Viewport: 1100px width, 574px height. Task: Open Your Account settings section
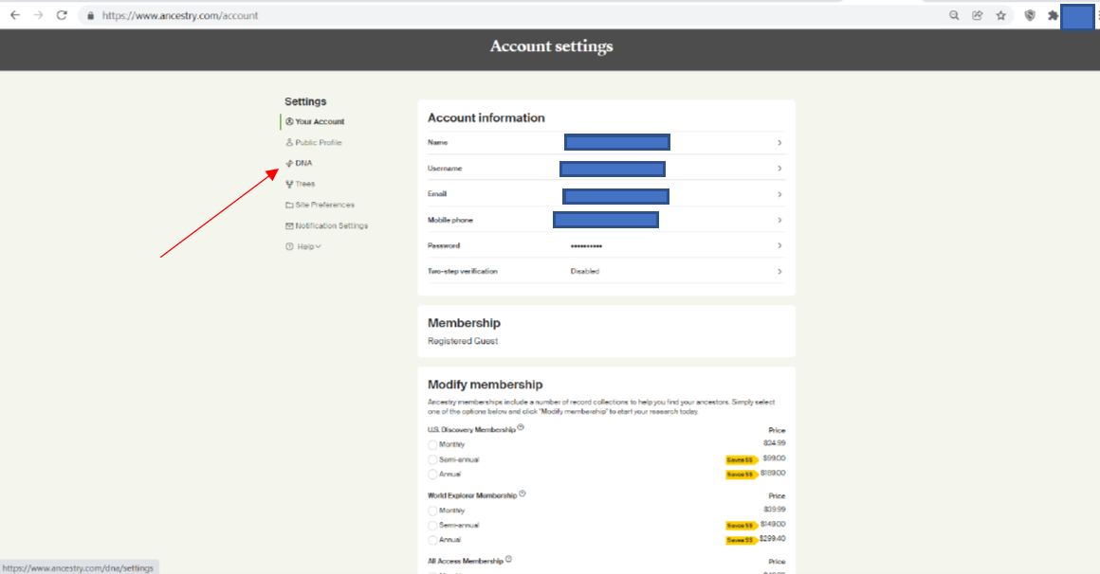pyautogui.click(x=320, y=121)
